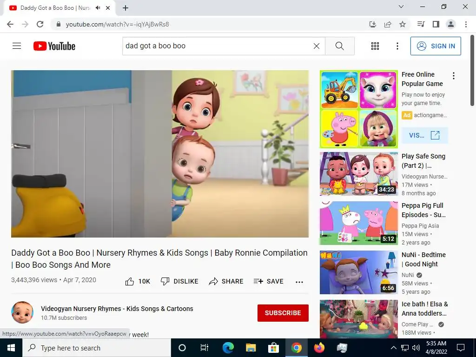The image size is (476, 357).
Task: Bookmark this page with star icon
Action: (x=403, y=24)
